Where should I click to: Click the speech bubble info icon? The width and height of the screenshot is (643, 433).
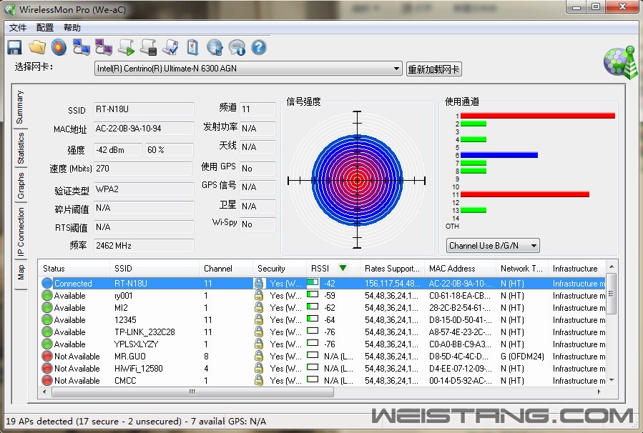(x=237, y=48)
